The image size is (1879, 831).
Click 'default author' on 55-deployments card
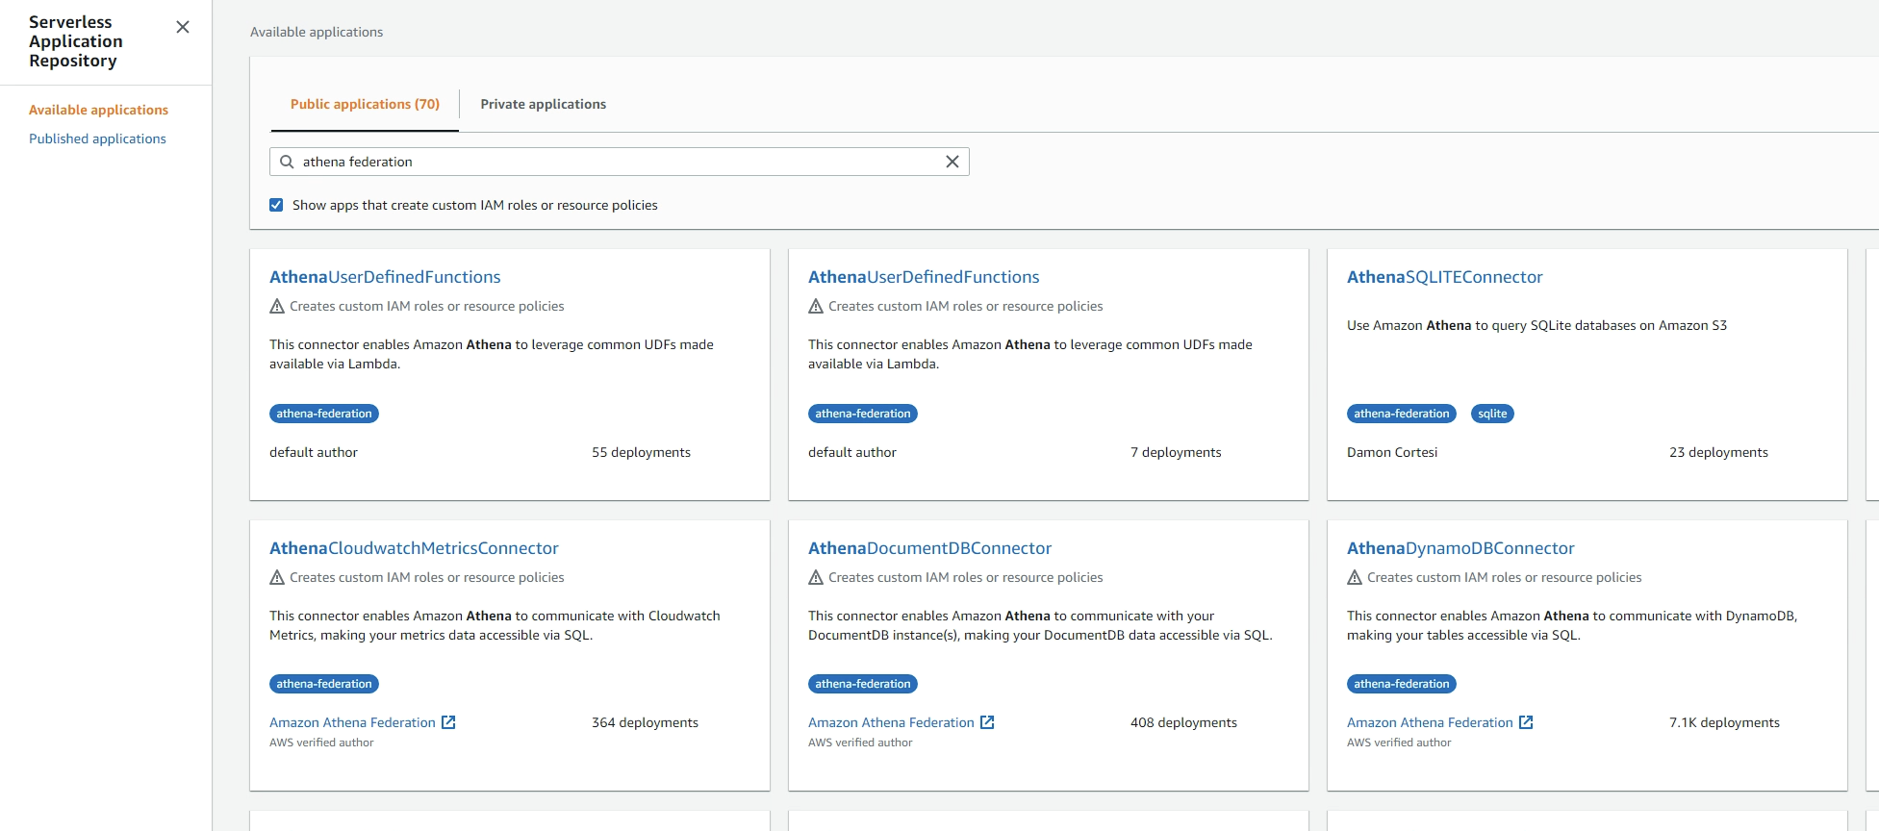click(314, 452)
